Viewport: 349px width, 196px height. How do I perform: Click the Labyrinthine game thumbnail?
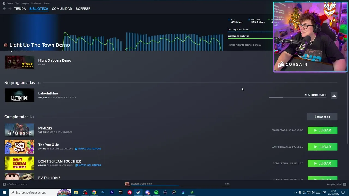pyautogui.click(x=19, y=95)
